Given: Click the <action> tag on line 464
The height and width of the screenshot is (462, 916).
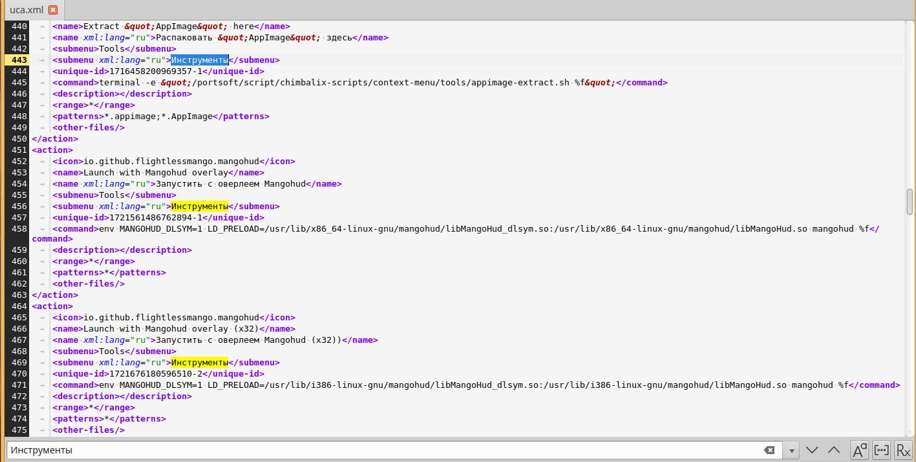Looking at the screenshot, I should (52, 306).
